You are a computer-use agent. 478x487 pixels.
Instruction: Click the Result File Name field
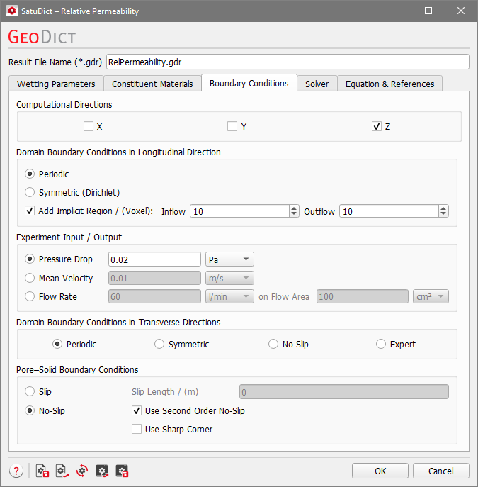coord(288,62)
